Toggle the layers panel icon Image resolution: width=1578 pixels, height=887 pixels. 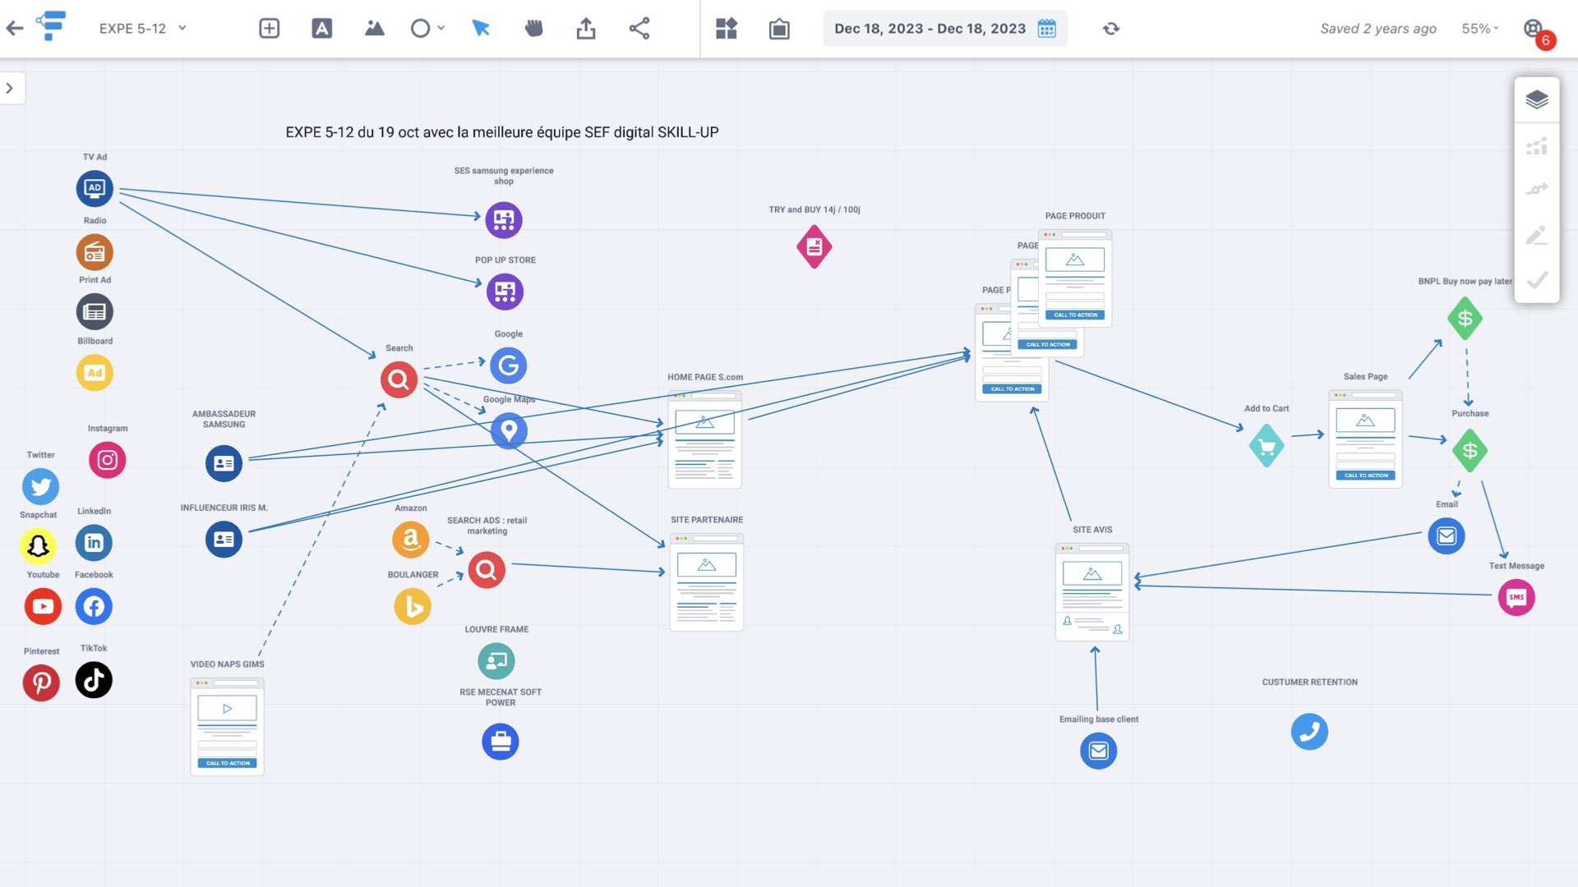pyautogui.click(x=1536, y=99)
